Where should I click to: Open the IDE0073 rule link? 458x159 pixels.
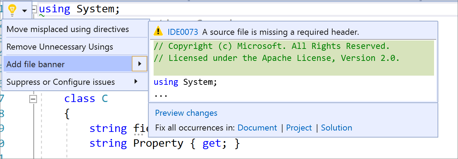click(183, 32)
